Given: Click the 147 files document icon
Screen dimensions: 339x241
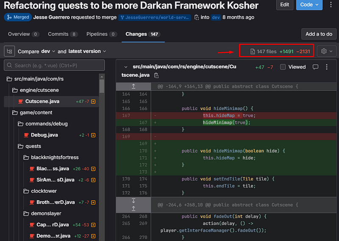Looking at the screenshot, I should [x=252, y=51].
